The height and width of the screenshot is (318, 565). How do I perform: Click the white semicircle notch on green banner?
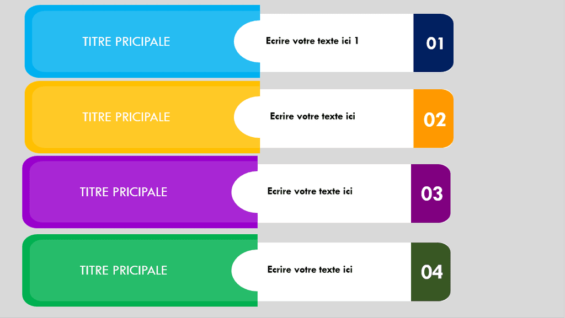244,271
